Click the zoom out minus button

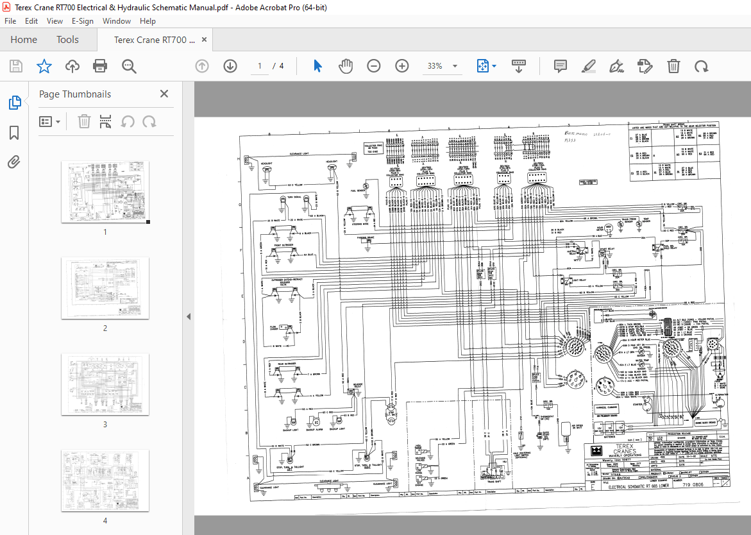(374, 66)
